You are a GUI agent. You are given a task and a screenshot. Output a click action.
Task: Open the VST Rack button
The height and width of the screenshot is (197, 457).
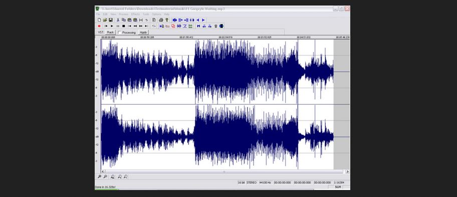pos(110,32)
